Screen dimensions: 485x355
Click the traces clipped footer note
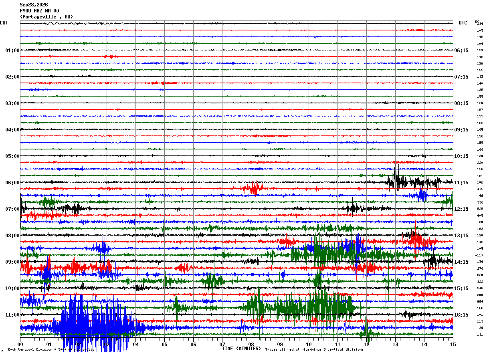click(314, 349)
